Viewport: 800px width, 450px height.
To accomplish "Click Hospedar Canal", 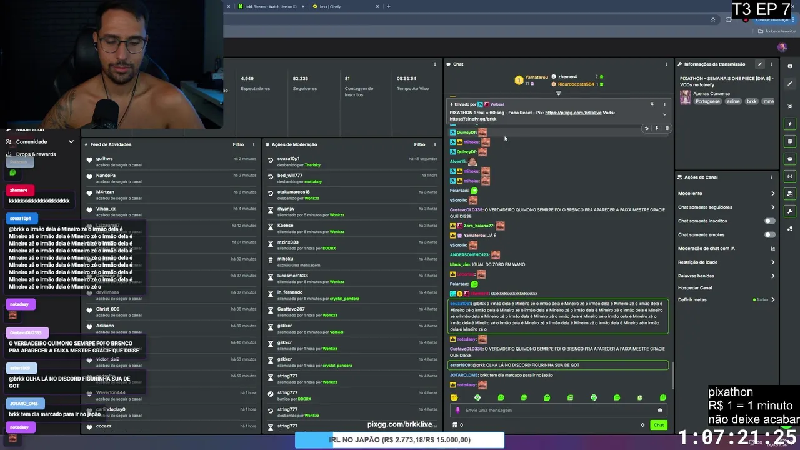I will click(x=695, y=287).
